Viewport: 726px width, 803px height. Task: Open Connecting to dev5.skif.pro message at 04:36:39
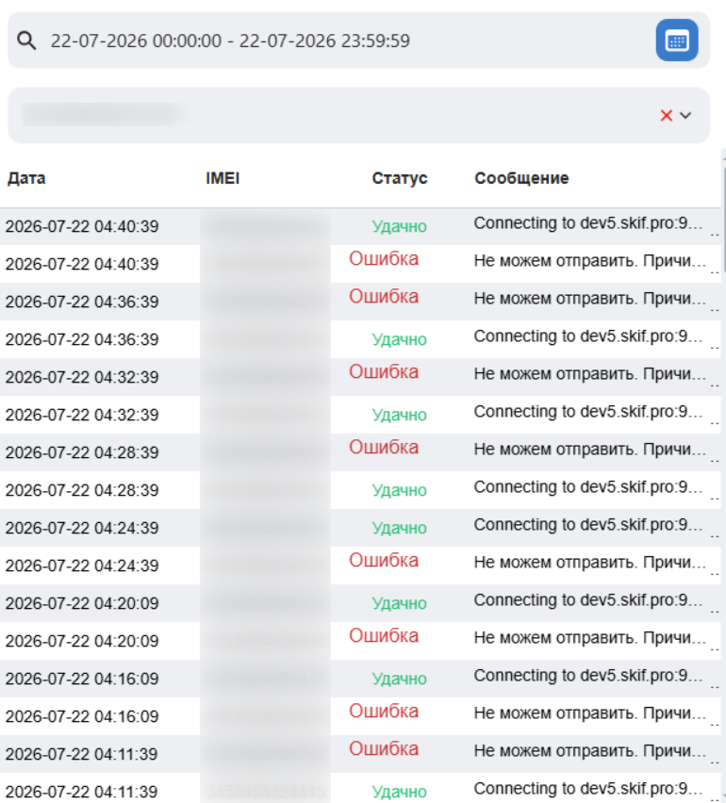pos(588,336)
